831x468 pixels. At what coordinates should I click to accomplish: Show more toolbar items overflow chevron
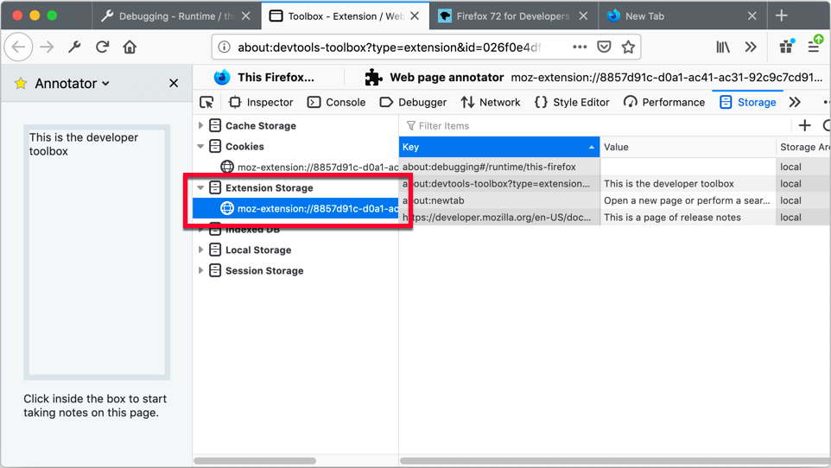[x=751, y=47]
